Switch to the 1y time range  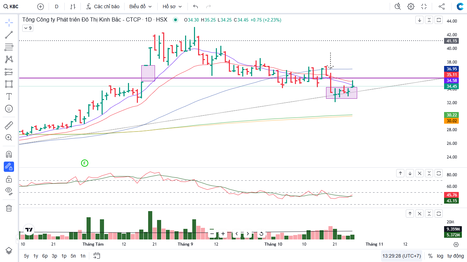36,256
